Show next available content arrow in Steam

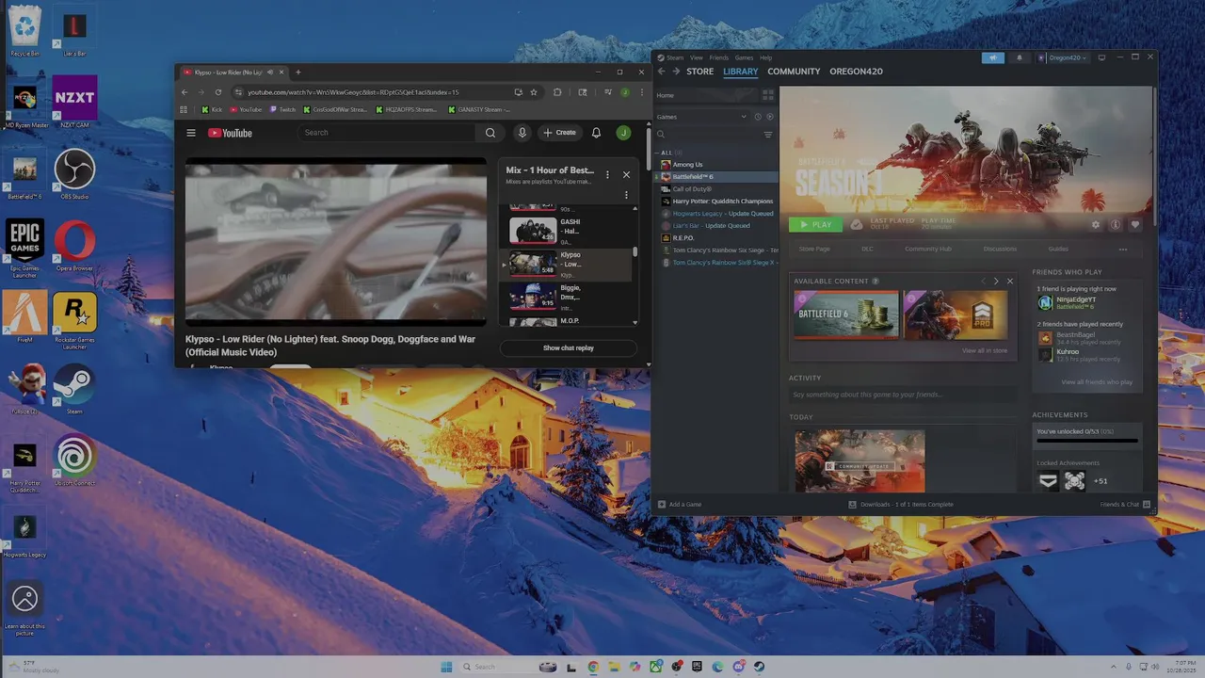pyautogui.click(x=996, y=282)
